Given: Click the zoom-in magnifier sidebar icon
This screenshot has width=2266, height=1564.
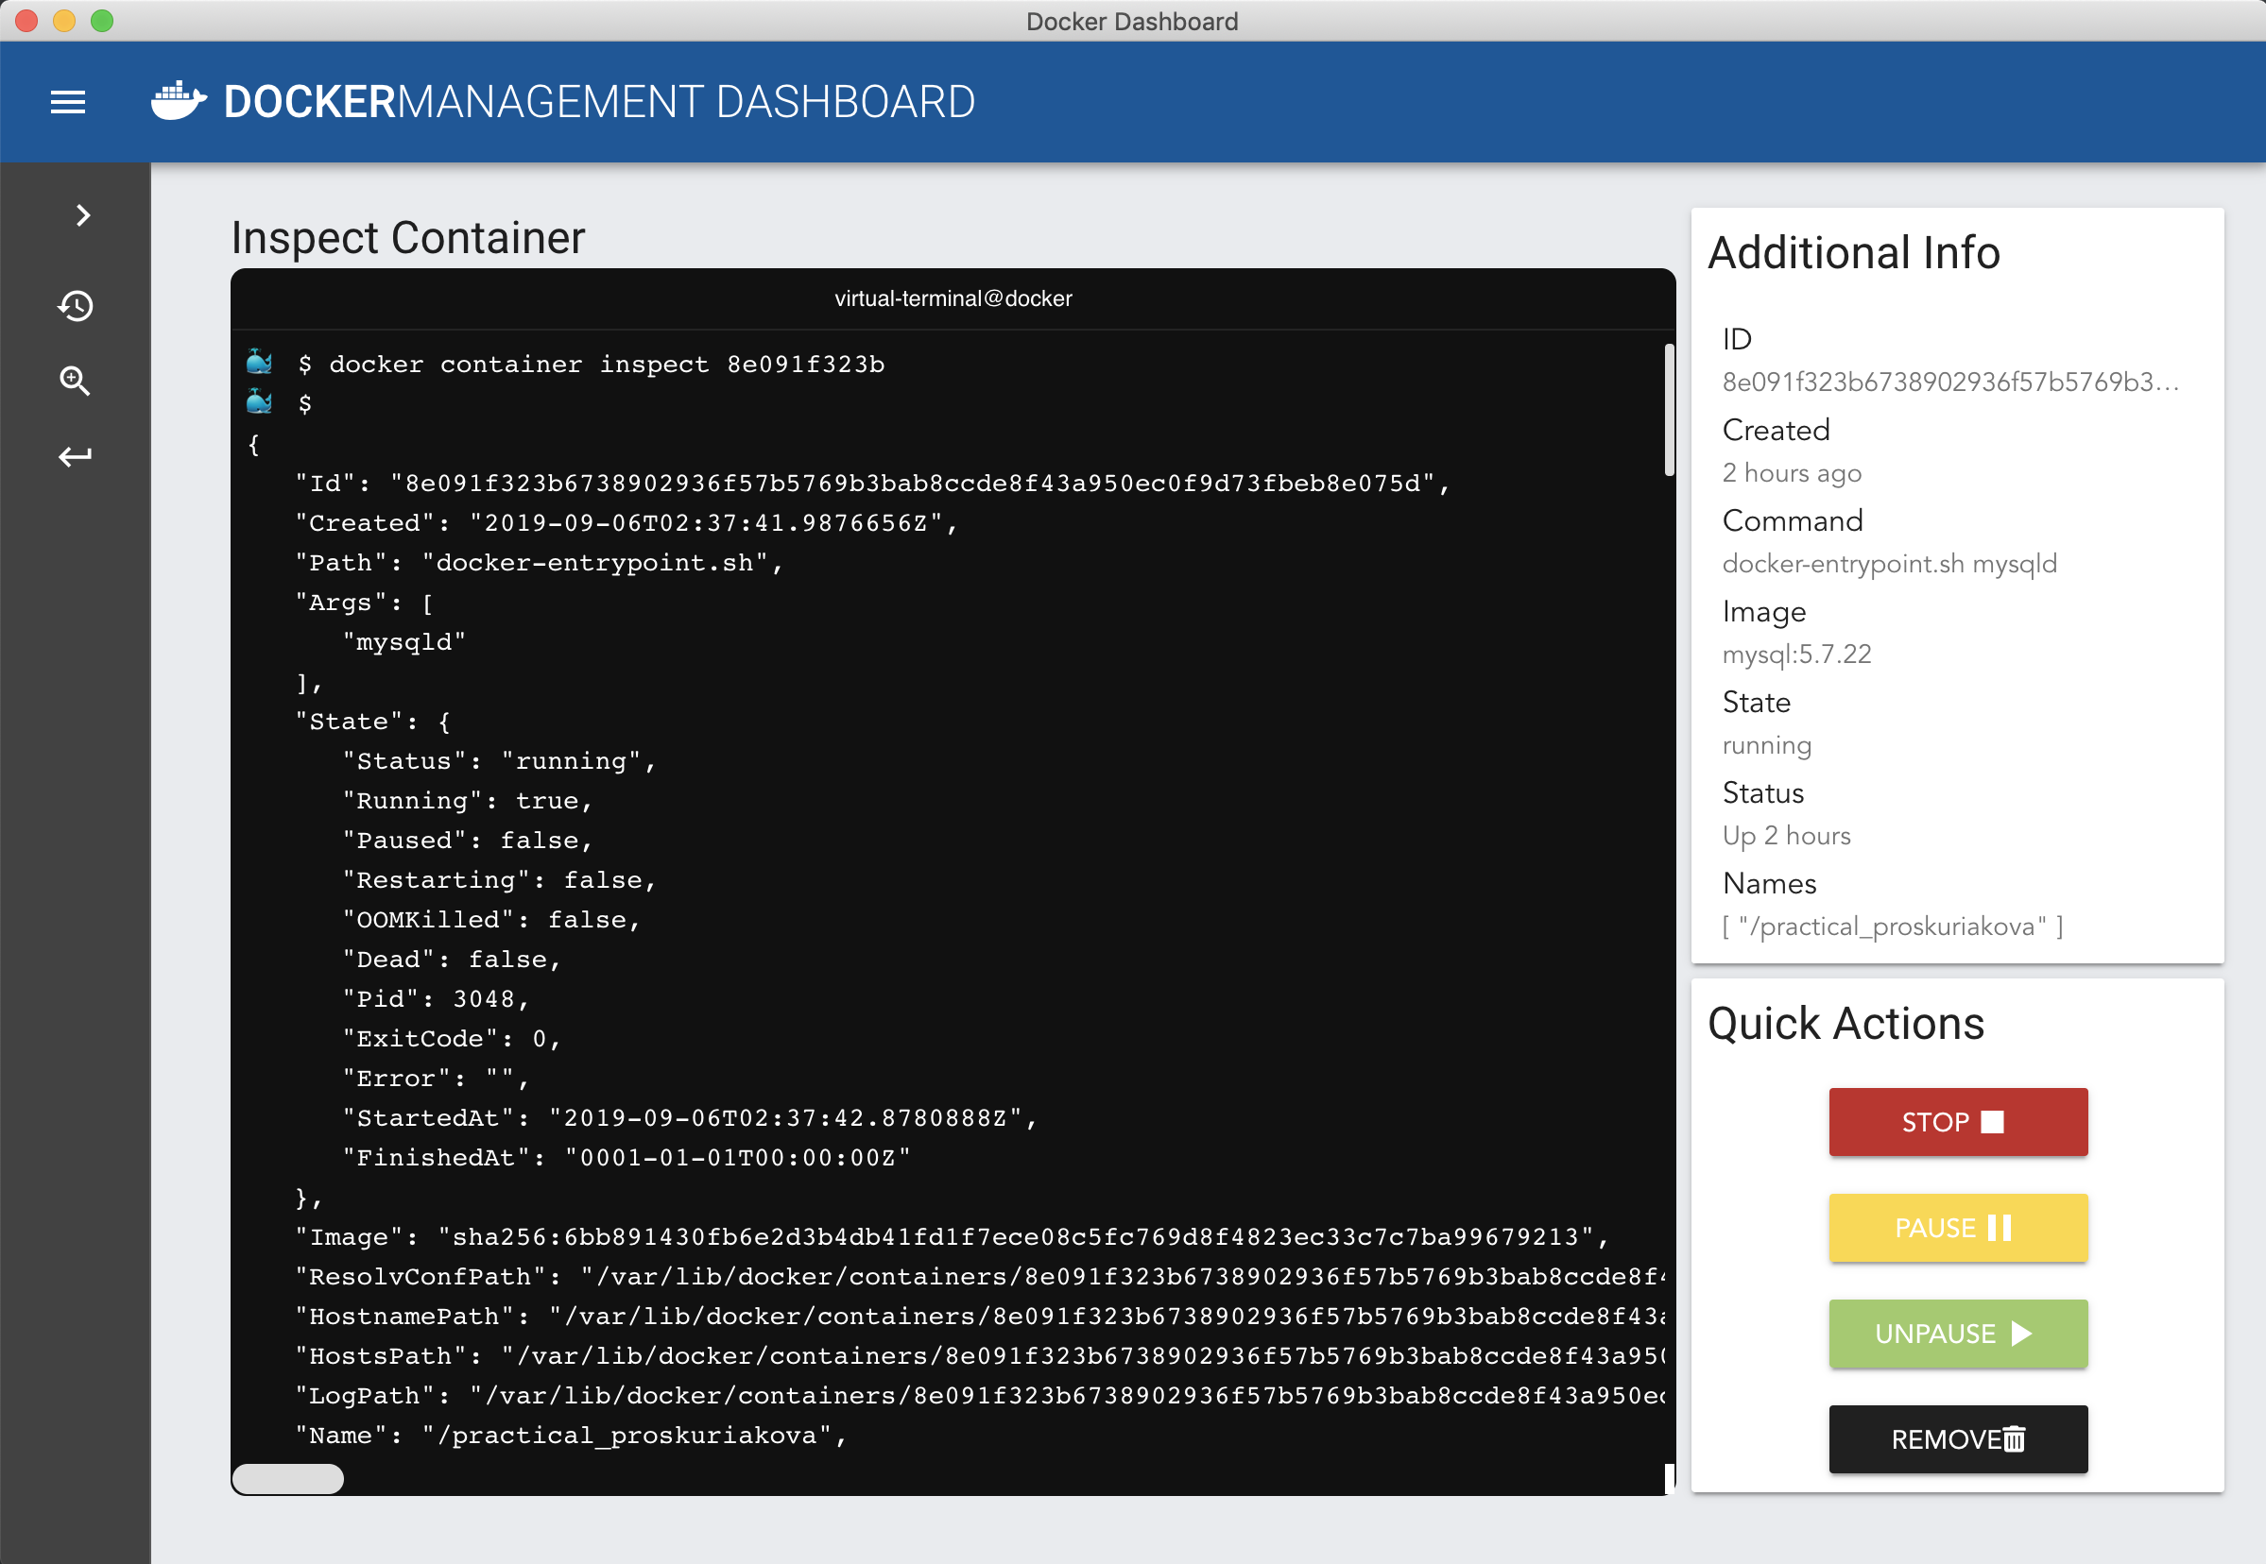Looking at the screenshot, I should click(x=76, y=382).
